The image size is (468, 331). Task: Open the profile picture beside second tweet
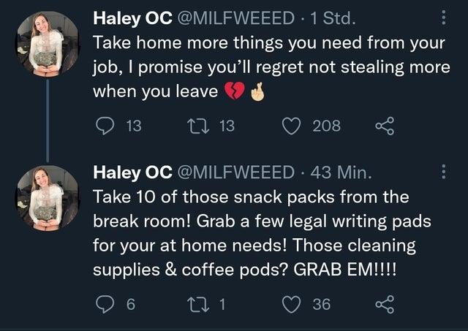tap(47, 198)
